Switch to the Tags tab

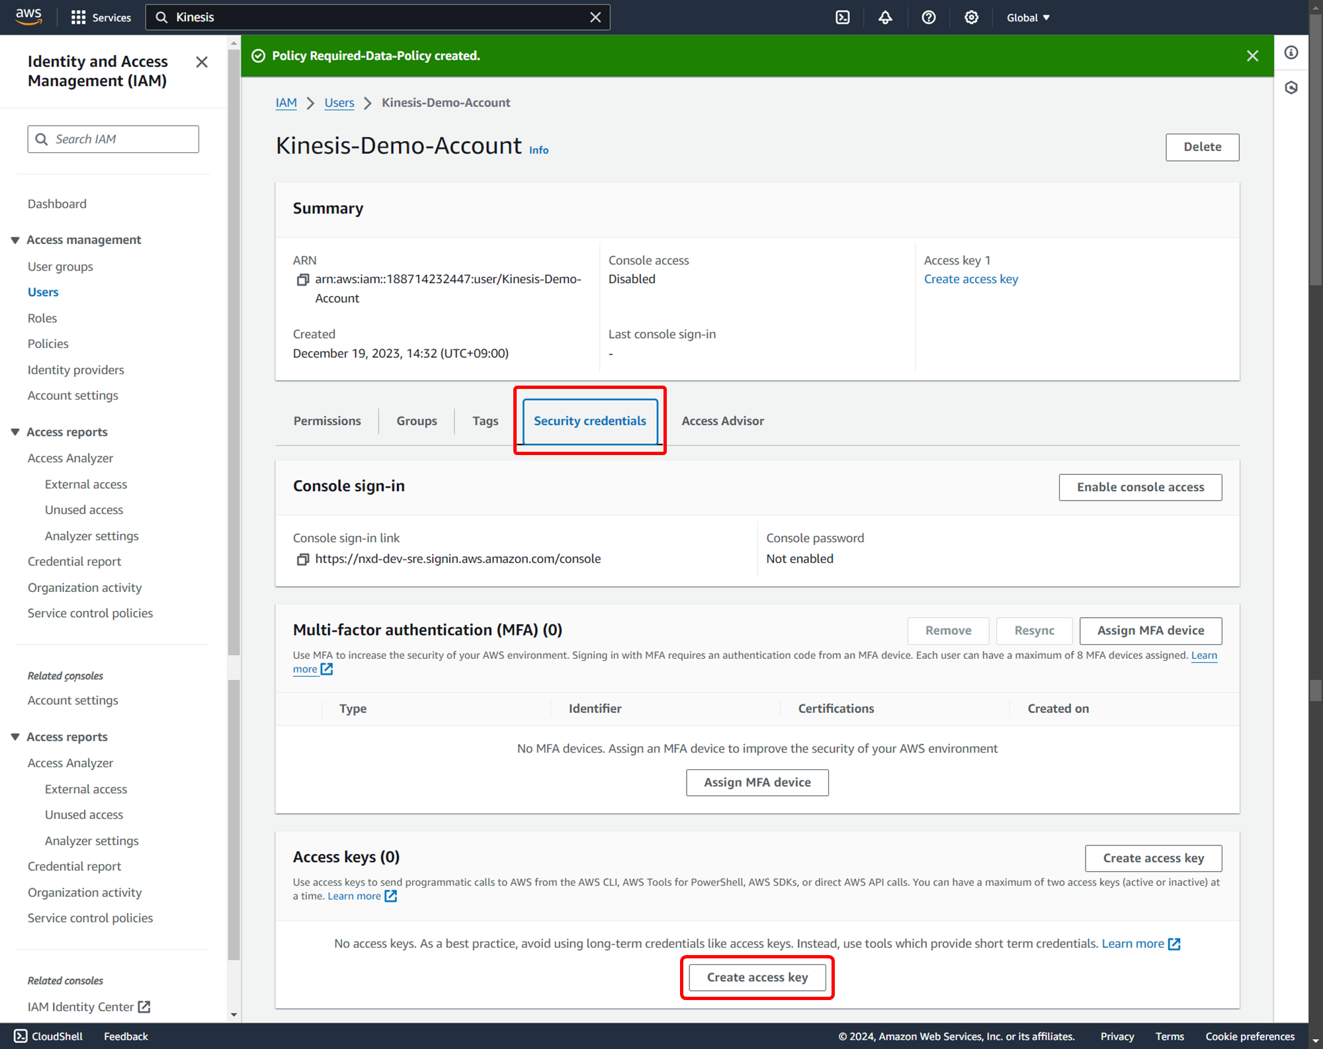(x=486, y=421)
